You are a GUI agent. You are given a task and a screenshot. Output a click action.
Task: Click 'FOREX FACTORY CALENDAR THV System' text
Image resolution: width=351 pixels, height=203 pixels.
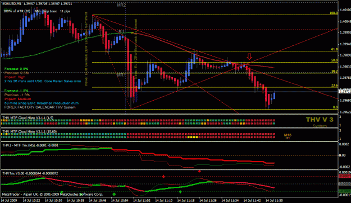pos(40,107)
